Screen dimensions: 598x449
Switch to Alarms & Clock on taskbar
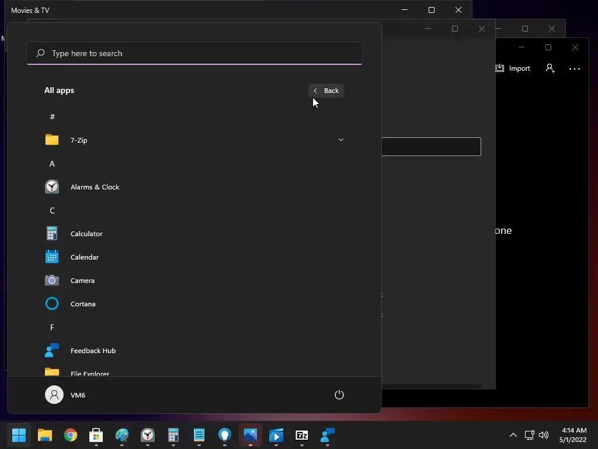[148, 435]
